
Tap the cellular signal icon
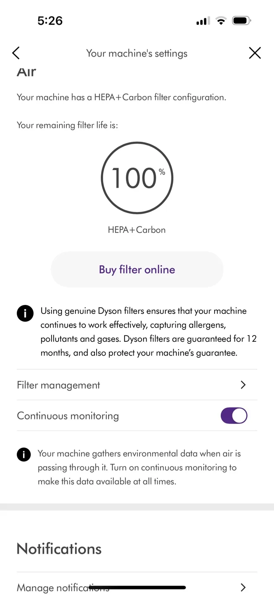[x=202, y=20]
